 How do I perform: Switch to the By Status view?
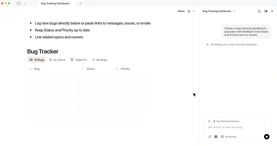point(57,60)
